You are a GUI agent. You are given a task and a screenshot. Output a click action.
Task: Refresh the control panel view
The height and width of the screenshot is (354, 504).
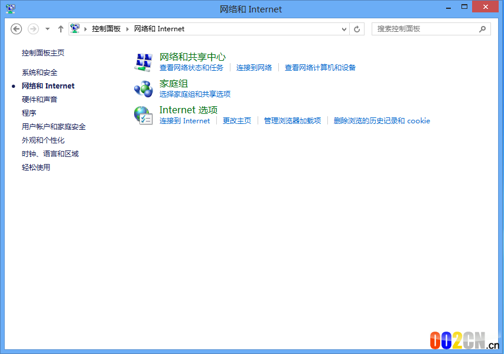click(357, 29)
